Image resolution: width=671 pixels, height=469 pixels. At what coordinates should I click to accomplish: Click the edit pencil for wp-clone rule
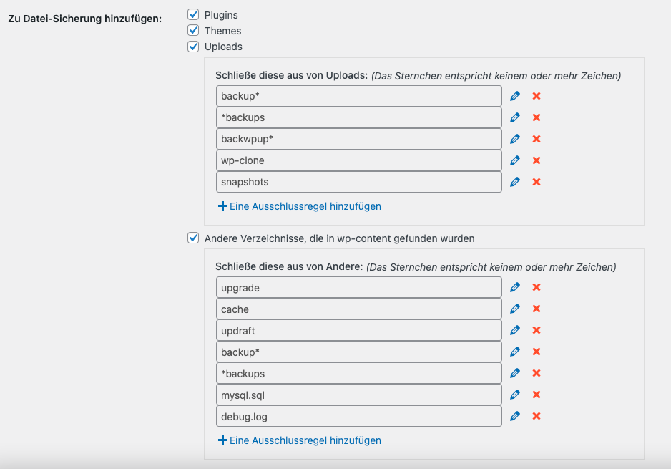(x=515, y=160)
